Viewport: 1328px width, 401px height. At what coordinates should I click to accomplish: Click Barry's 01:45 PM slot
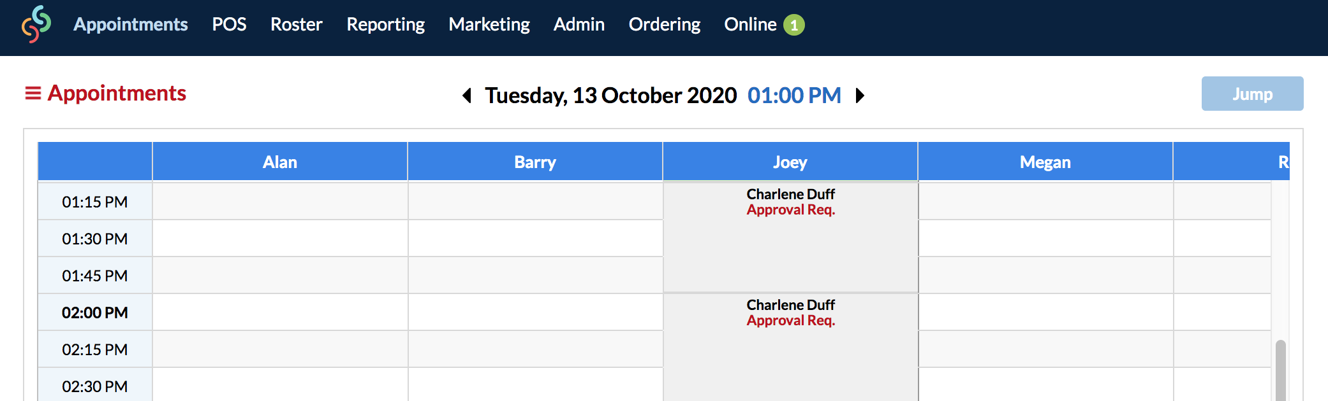(535, 276)
